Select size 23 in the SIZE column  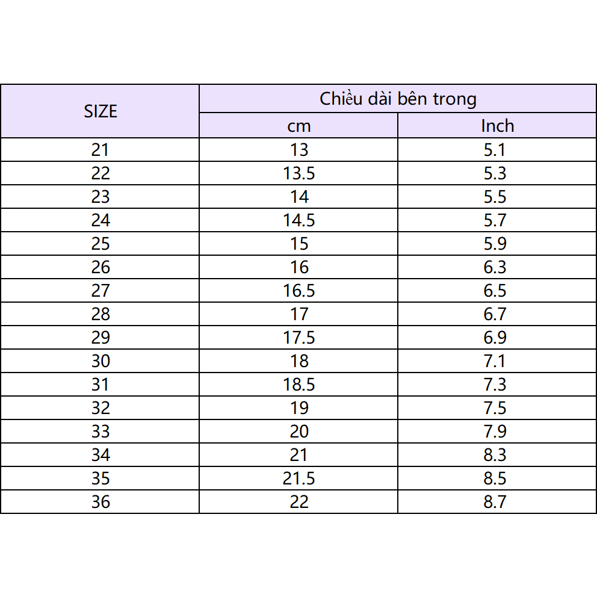101,197
